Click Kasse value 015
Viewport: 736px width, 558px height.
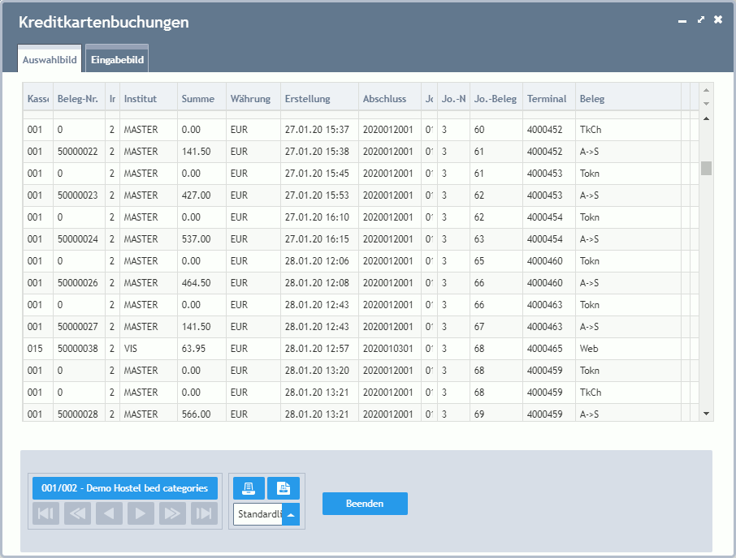point(35,349)
